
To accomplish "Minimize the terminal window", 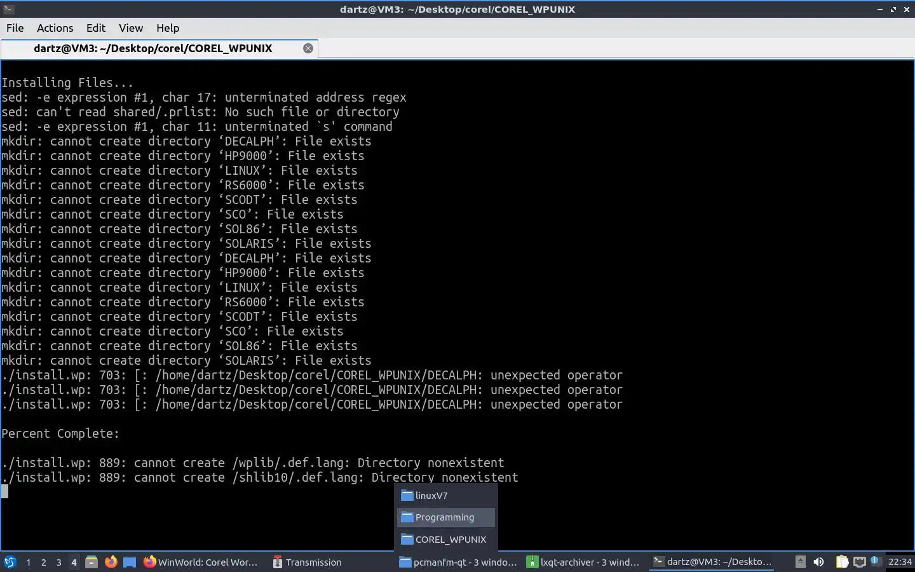I will [880, 10].
